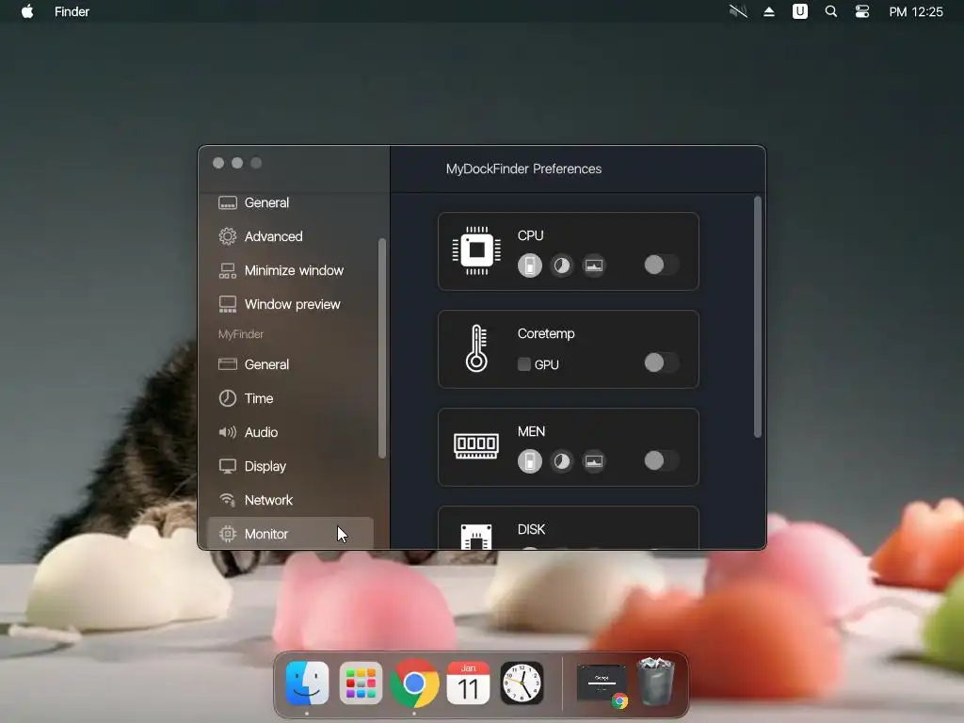Enable the Coretemp monitor toggle
The height and width of the screenshot is (723, 964).
click(x=661, y=362)
